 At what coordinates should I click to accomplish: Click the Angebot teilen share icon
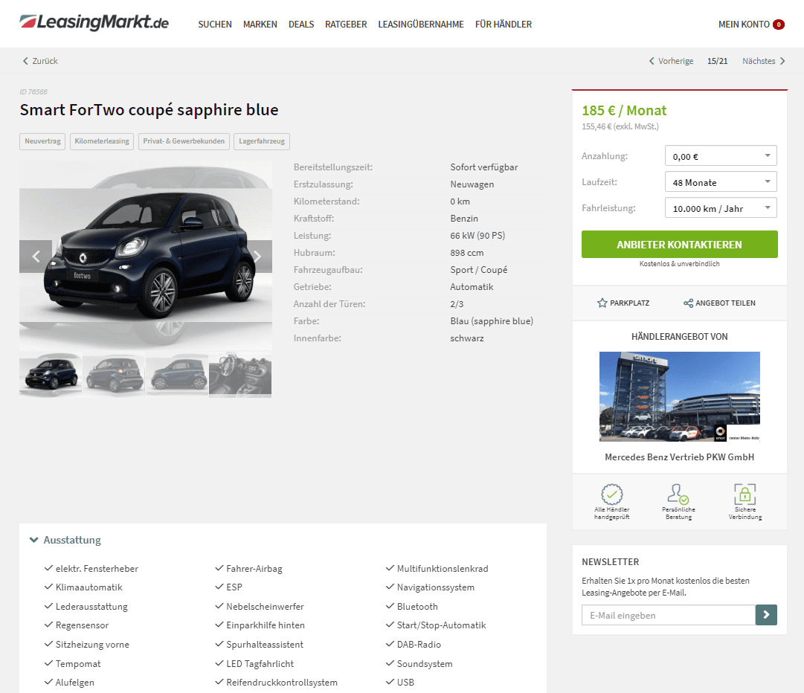[688, 303]
